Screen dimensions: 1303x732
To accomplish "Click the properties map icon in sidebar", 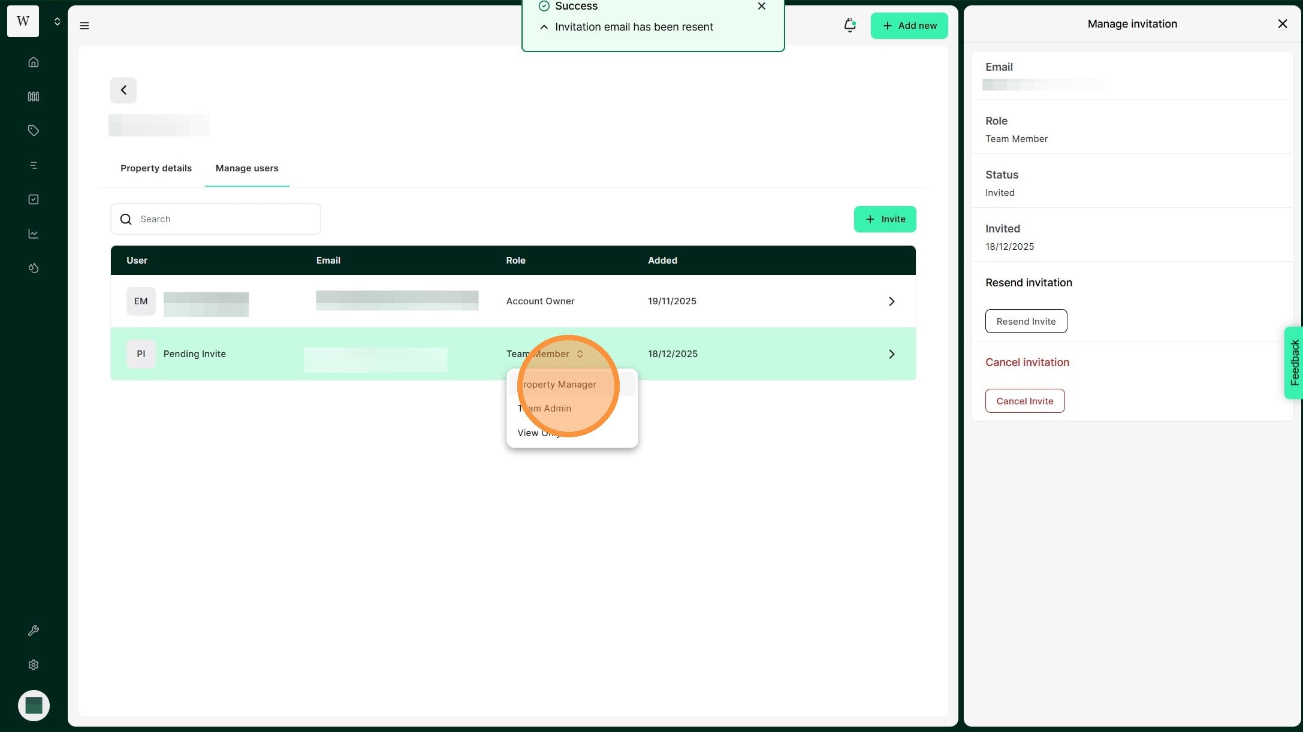I will tap(34, 96).
